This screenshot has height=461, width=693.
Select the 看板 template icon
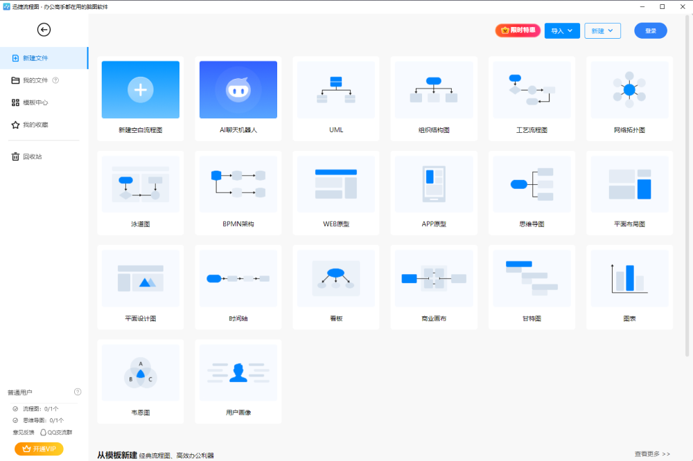[336, 278]
